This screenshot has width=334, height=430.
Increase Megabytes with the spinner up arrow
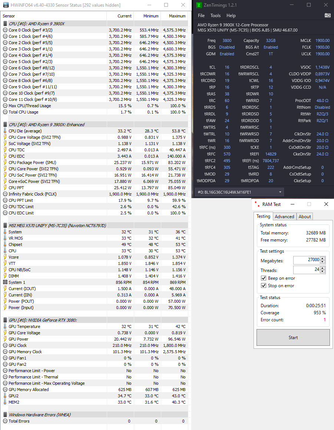point(323,258)
